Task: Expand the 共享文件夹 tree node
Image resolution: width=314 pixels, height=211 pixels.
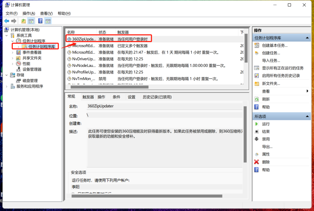Action: 13,58
